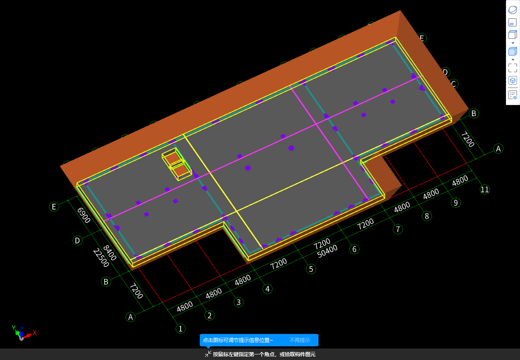Click the dimension text 8400
Screen dimensions: 520x360
109,253
